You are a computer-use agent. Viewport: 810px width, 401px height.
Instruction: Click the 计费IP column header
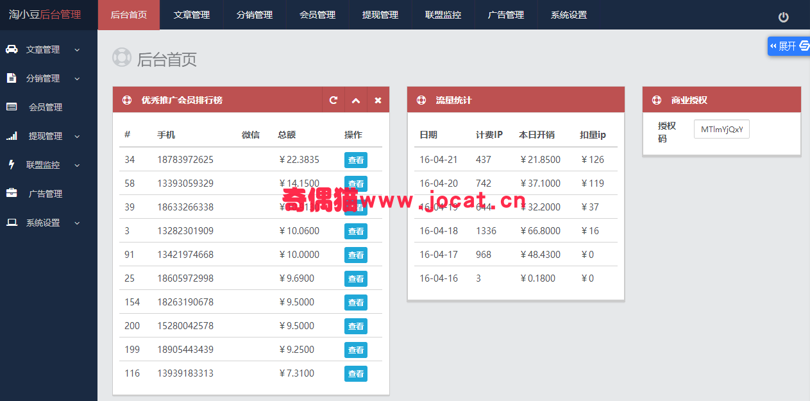pos(489,135)
